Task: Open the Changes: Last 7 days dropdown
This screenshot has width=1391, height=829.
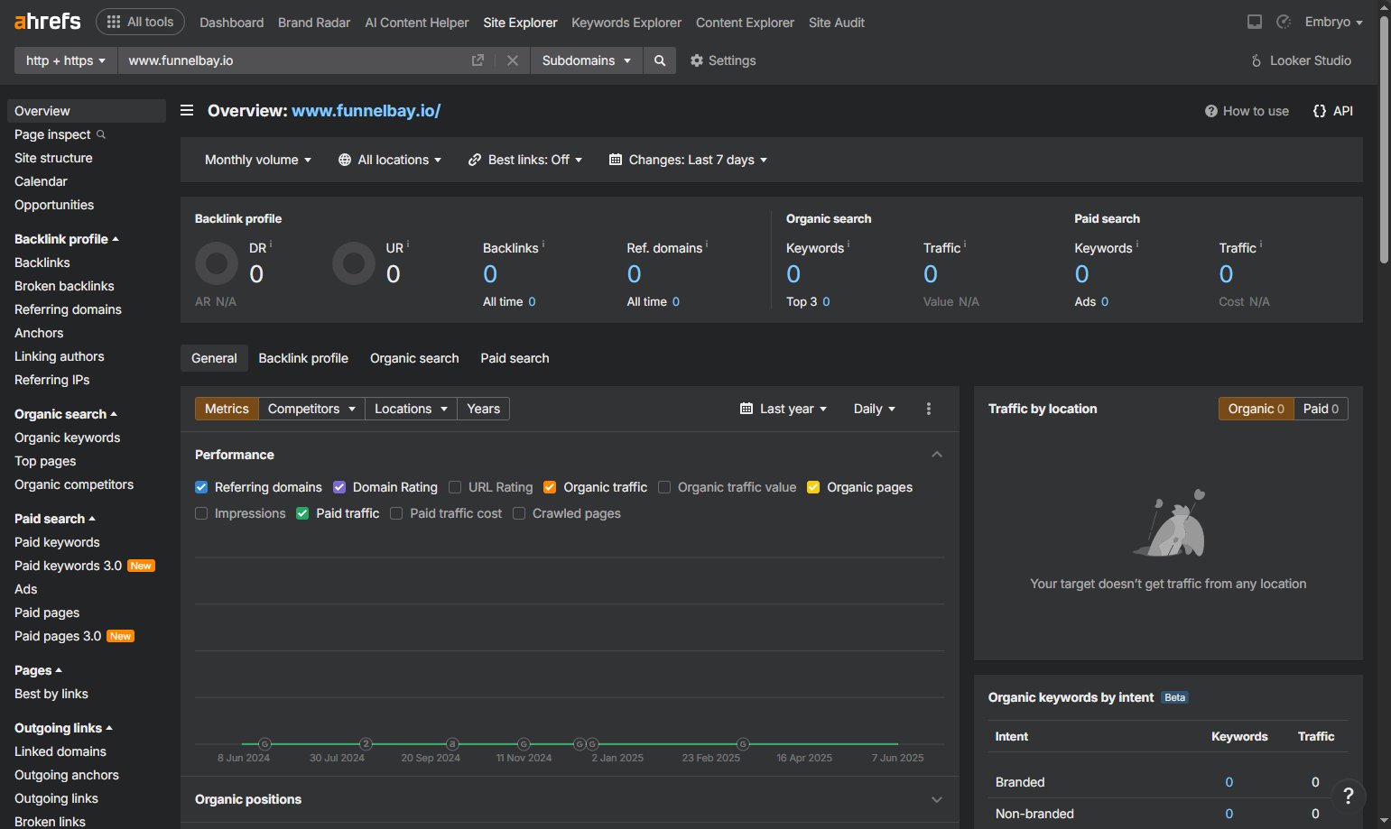Action: [689, 160]
